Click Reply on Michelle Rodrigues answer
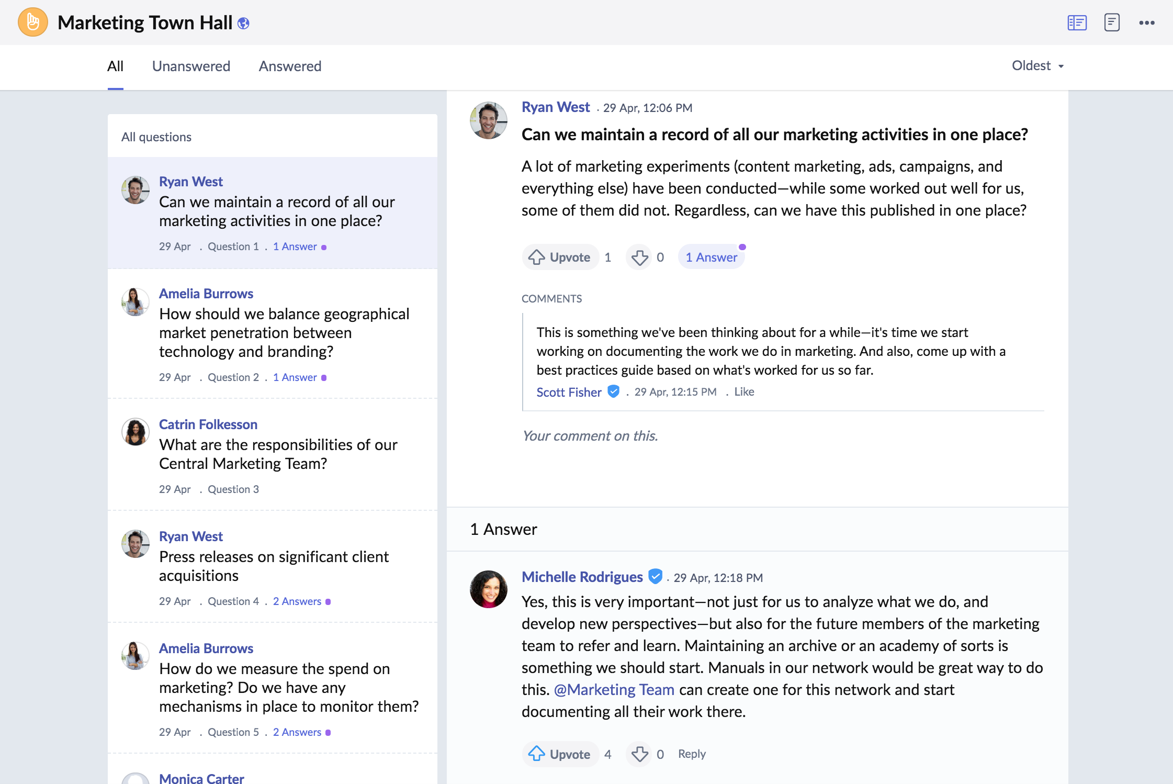Viewport: 1173px width, 784px height. pyautogui.click(x=694, y=753)
